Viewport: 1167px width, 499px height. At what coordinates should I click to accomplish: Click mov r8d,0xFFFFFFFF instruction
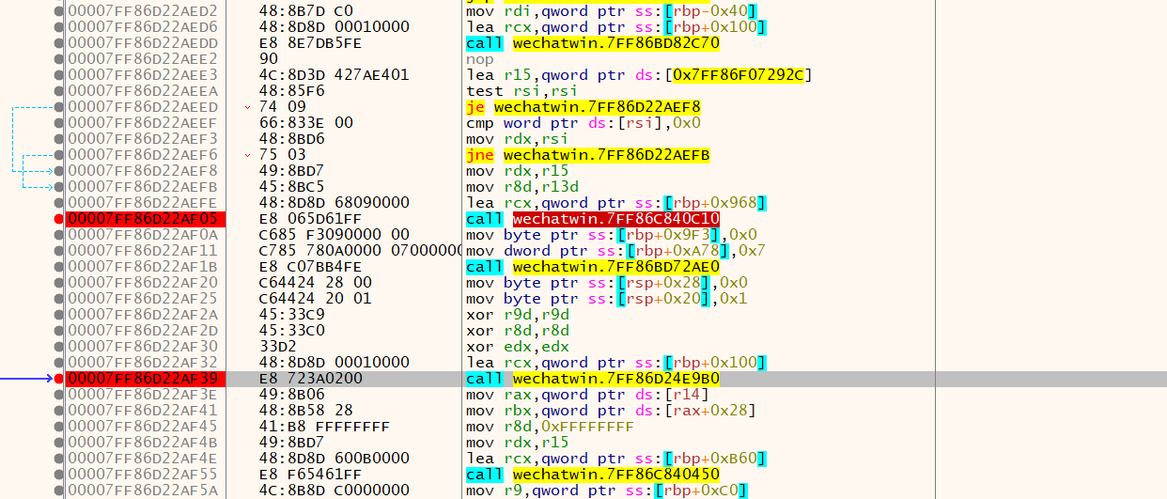click(x=550, y=427)
